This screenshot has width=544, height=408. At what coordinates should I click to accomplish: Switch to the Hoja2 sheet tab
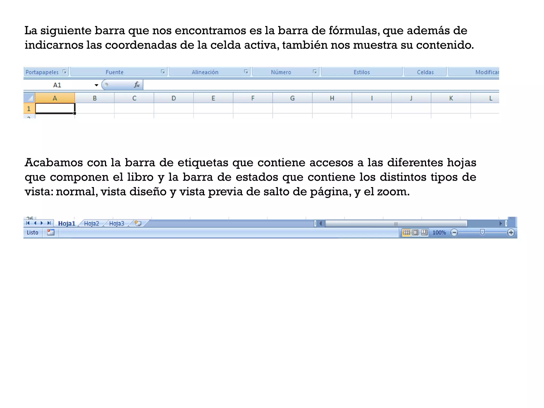[92, 223]
